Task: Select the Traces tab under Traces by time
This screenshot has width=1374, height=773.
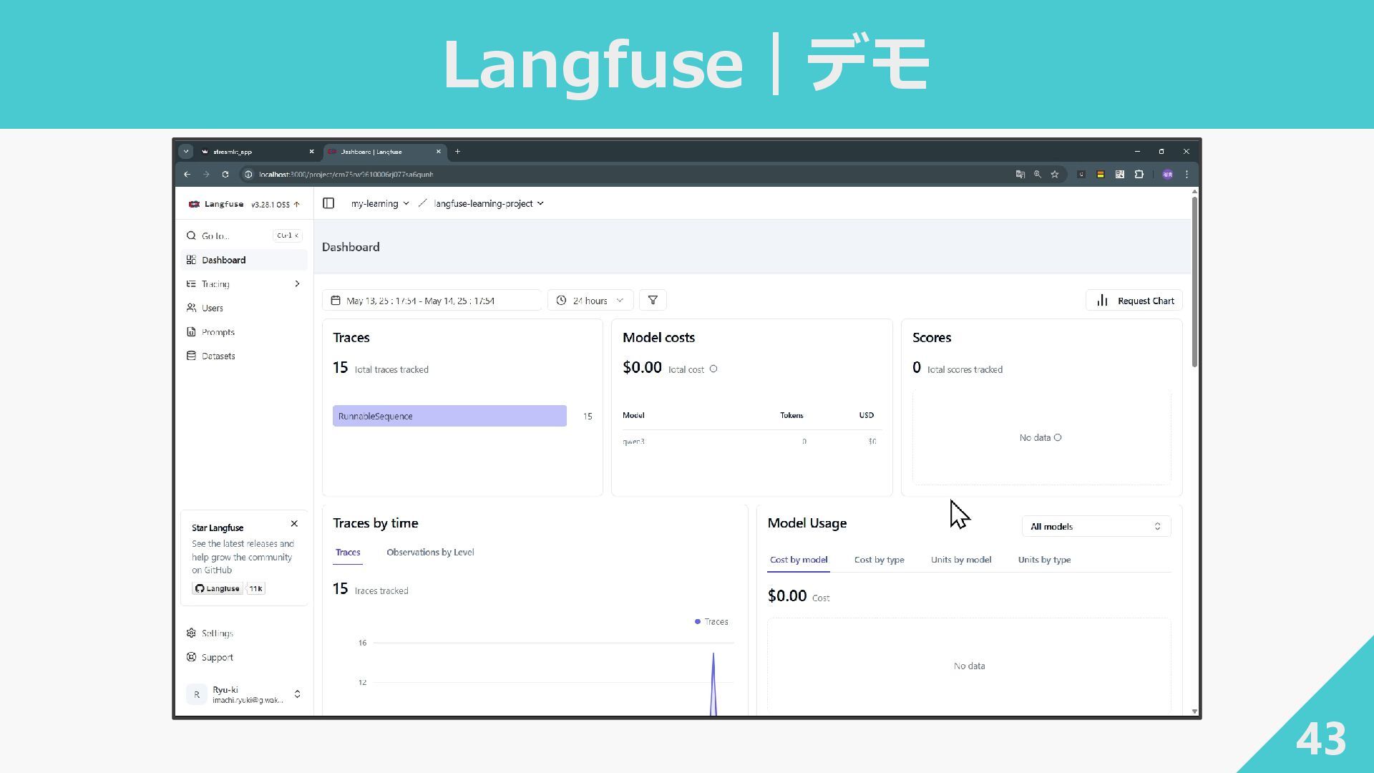Action: click(x=348, y=553)
